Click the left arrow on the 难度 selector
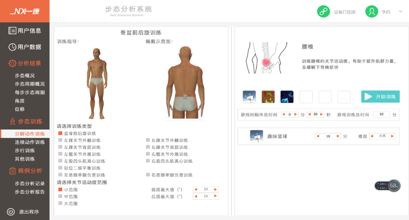Image resolution: width=409 pixels, height=220 pixels. pos(372,136)
